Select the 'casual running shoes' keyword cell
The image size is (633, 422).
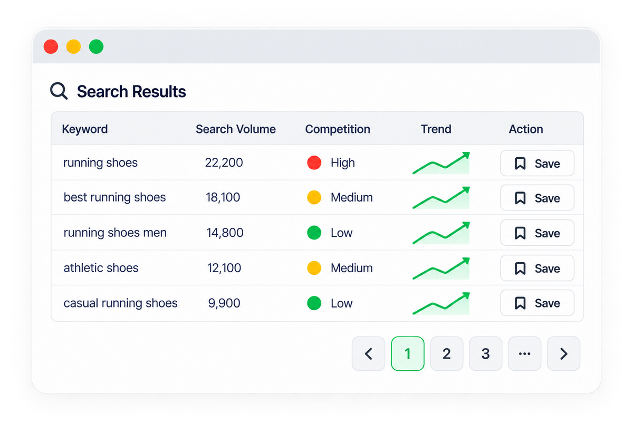tap(120, 303)
